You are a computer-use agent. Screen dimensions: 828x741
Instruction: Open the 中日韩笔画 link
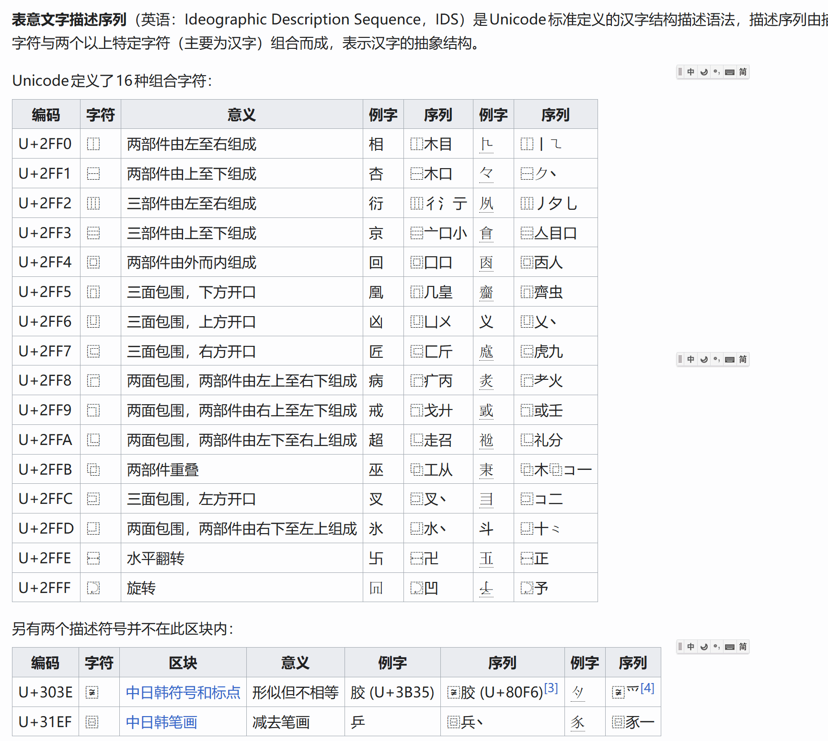coord(161,722)
